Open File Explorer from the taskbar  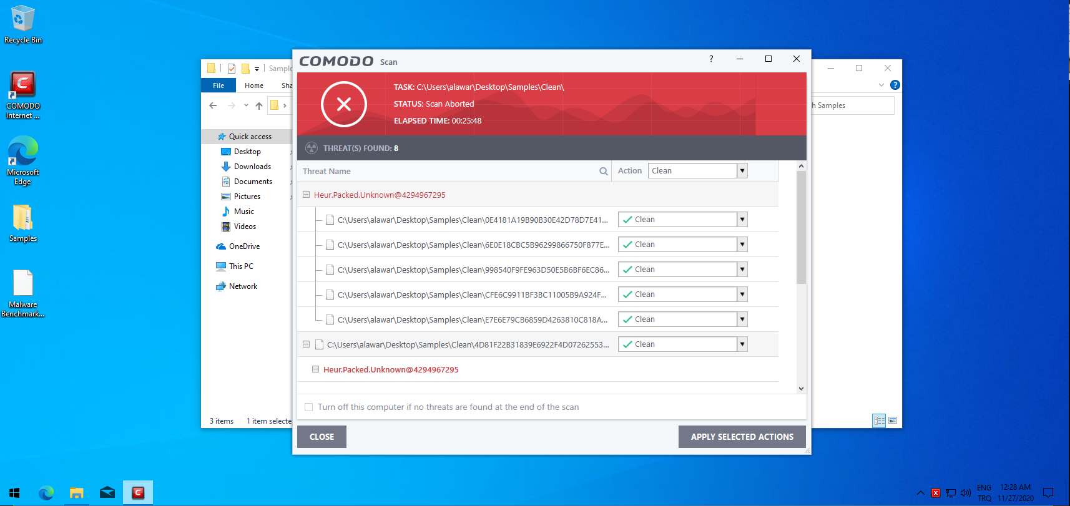[77, 493]
